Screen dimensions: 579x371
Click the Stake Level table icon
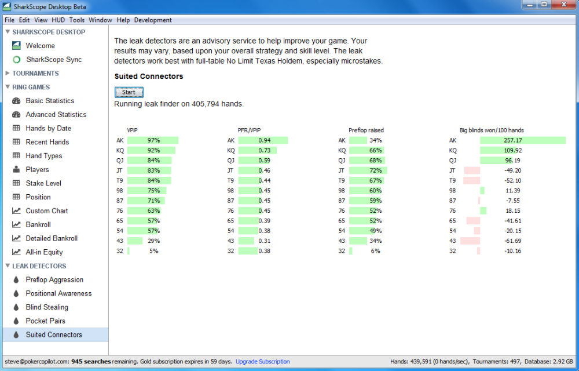pyautogui.click(x=16, y=183)
